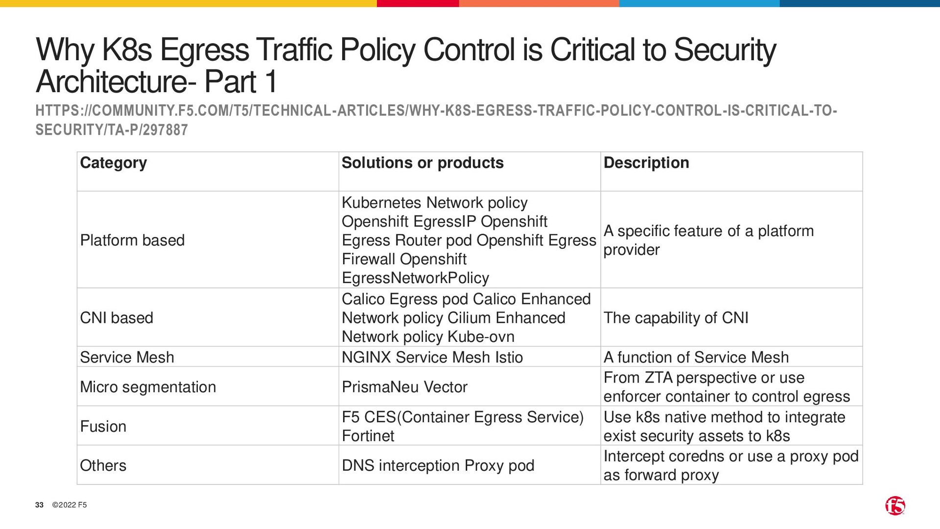Click the Micro segmentation category cell
The width and height of the screenshot is (940, 529).
click(x=208, y=386)
